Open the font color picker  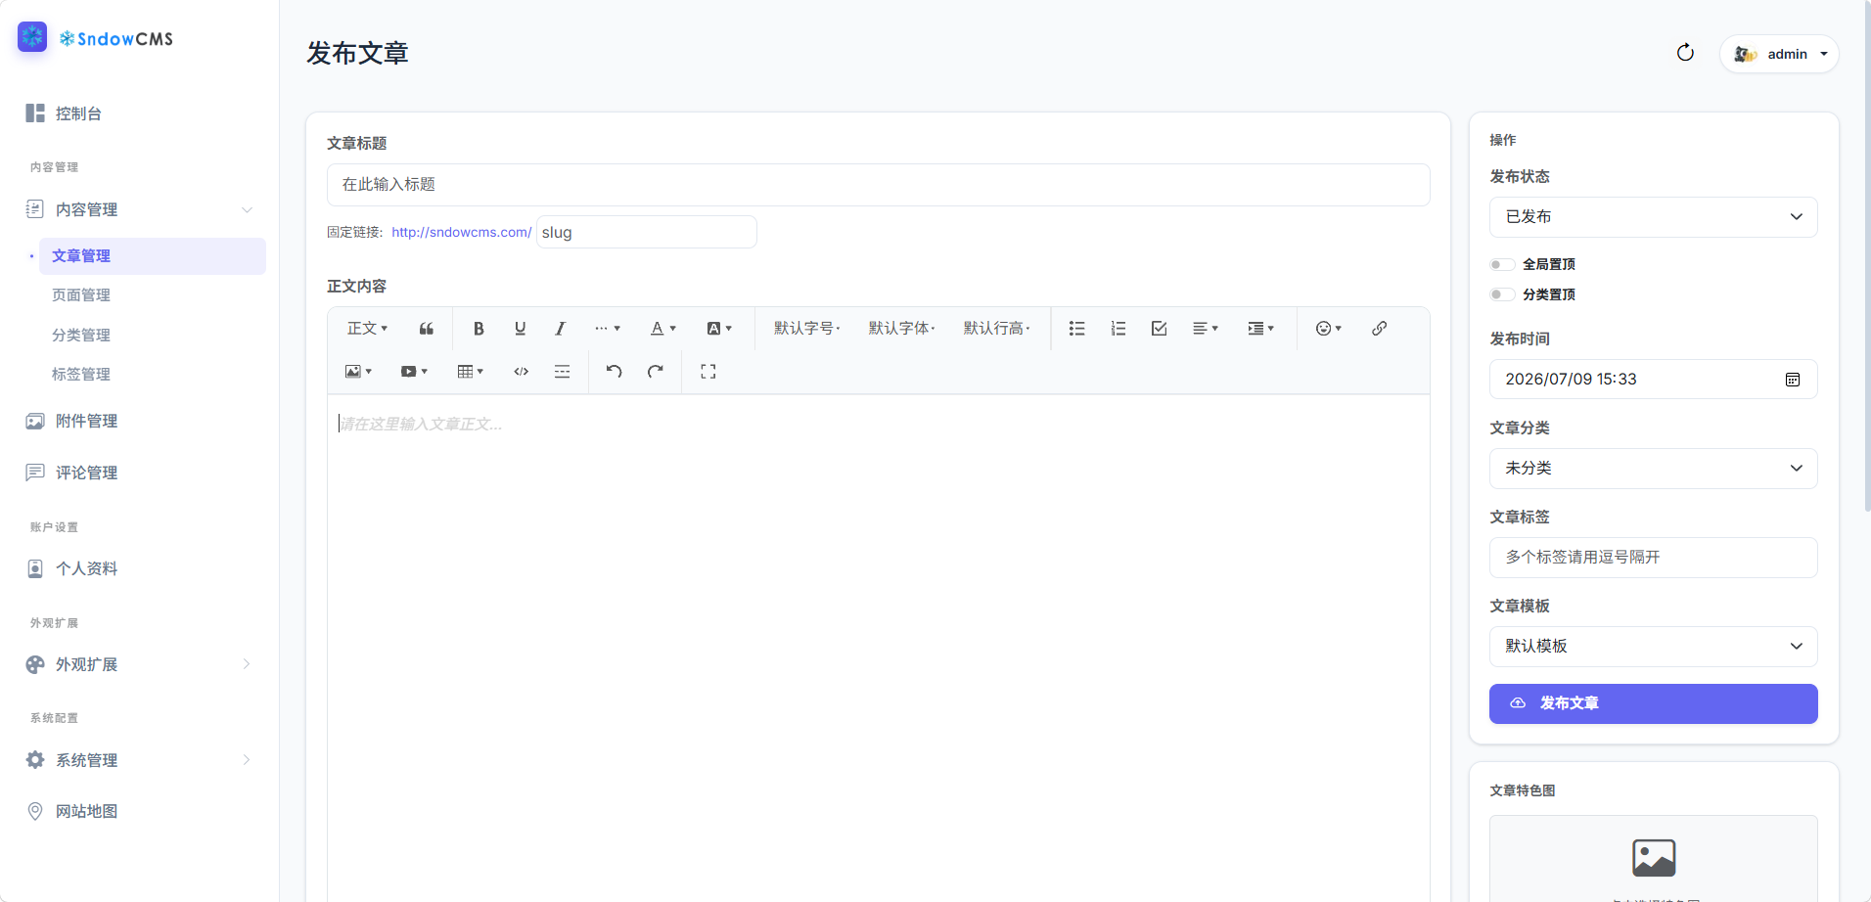pos(663,329)
